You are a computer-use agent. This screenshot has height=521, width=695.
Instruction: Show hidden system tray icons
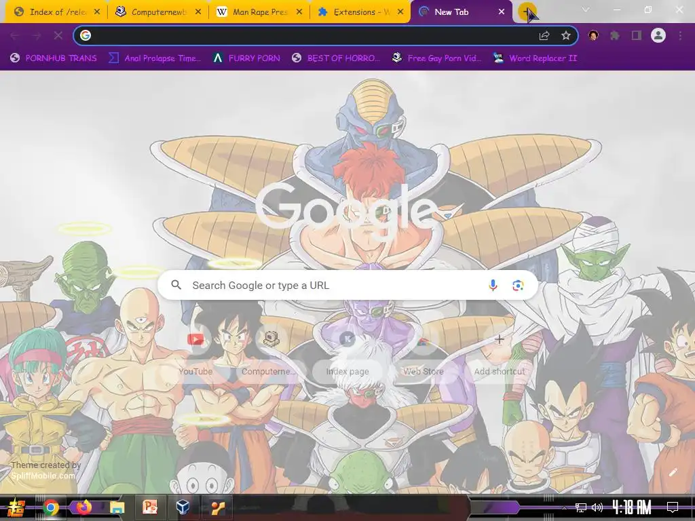(564, 507)
